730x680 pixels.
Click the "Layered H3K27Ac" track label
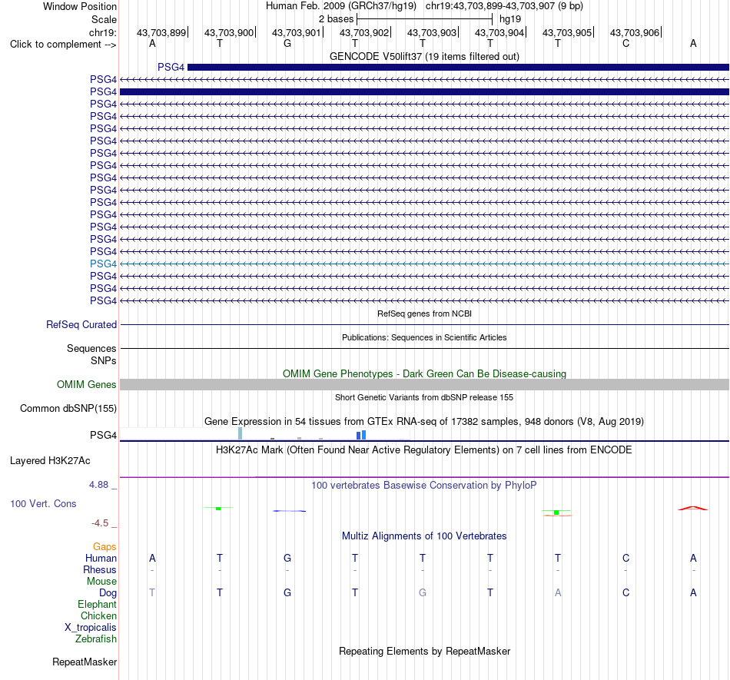[50, 461]
